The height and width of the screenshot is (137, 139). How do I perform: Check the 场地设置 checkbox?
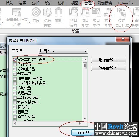point(15,88)
